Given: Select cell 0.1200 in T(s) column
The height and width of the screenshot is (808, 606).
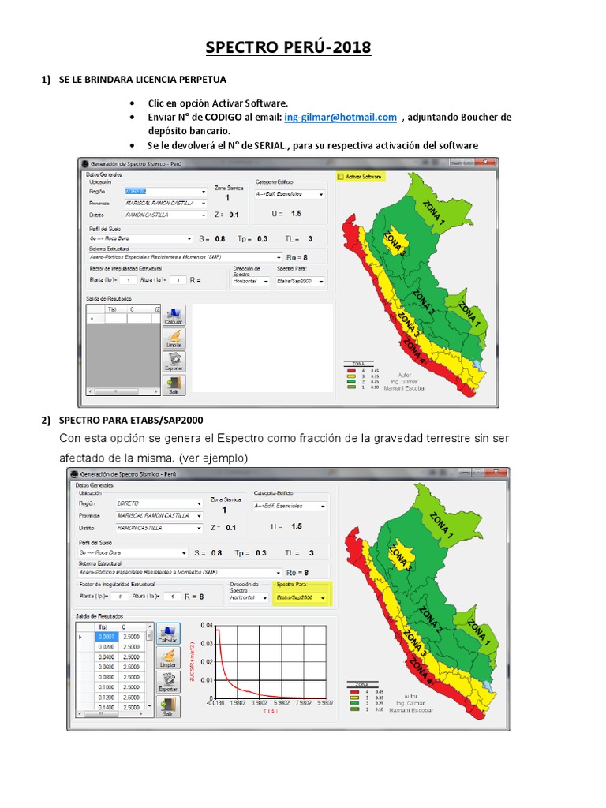Looking at the screenshot, I should [x=107, y=698].
